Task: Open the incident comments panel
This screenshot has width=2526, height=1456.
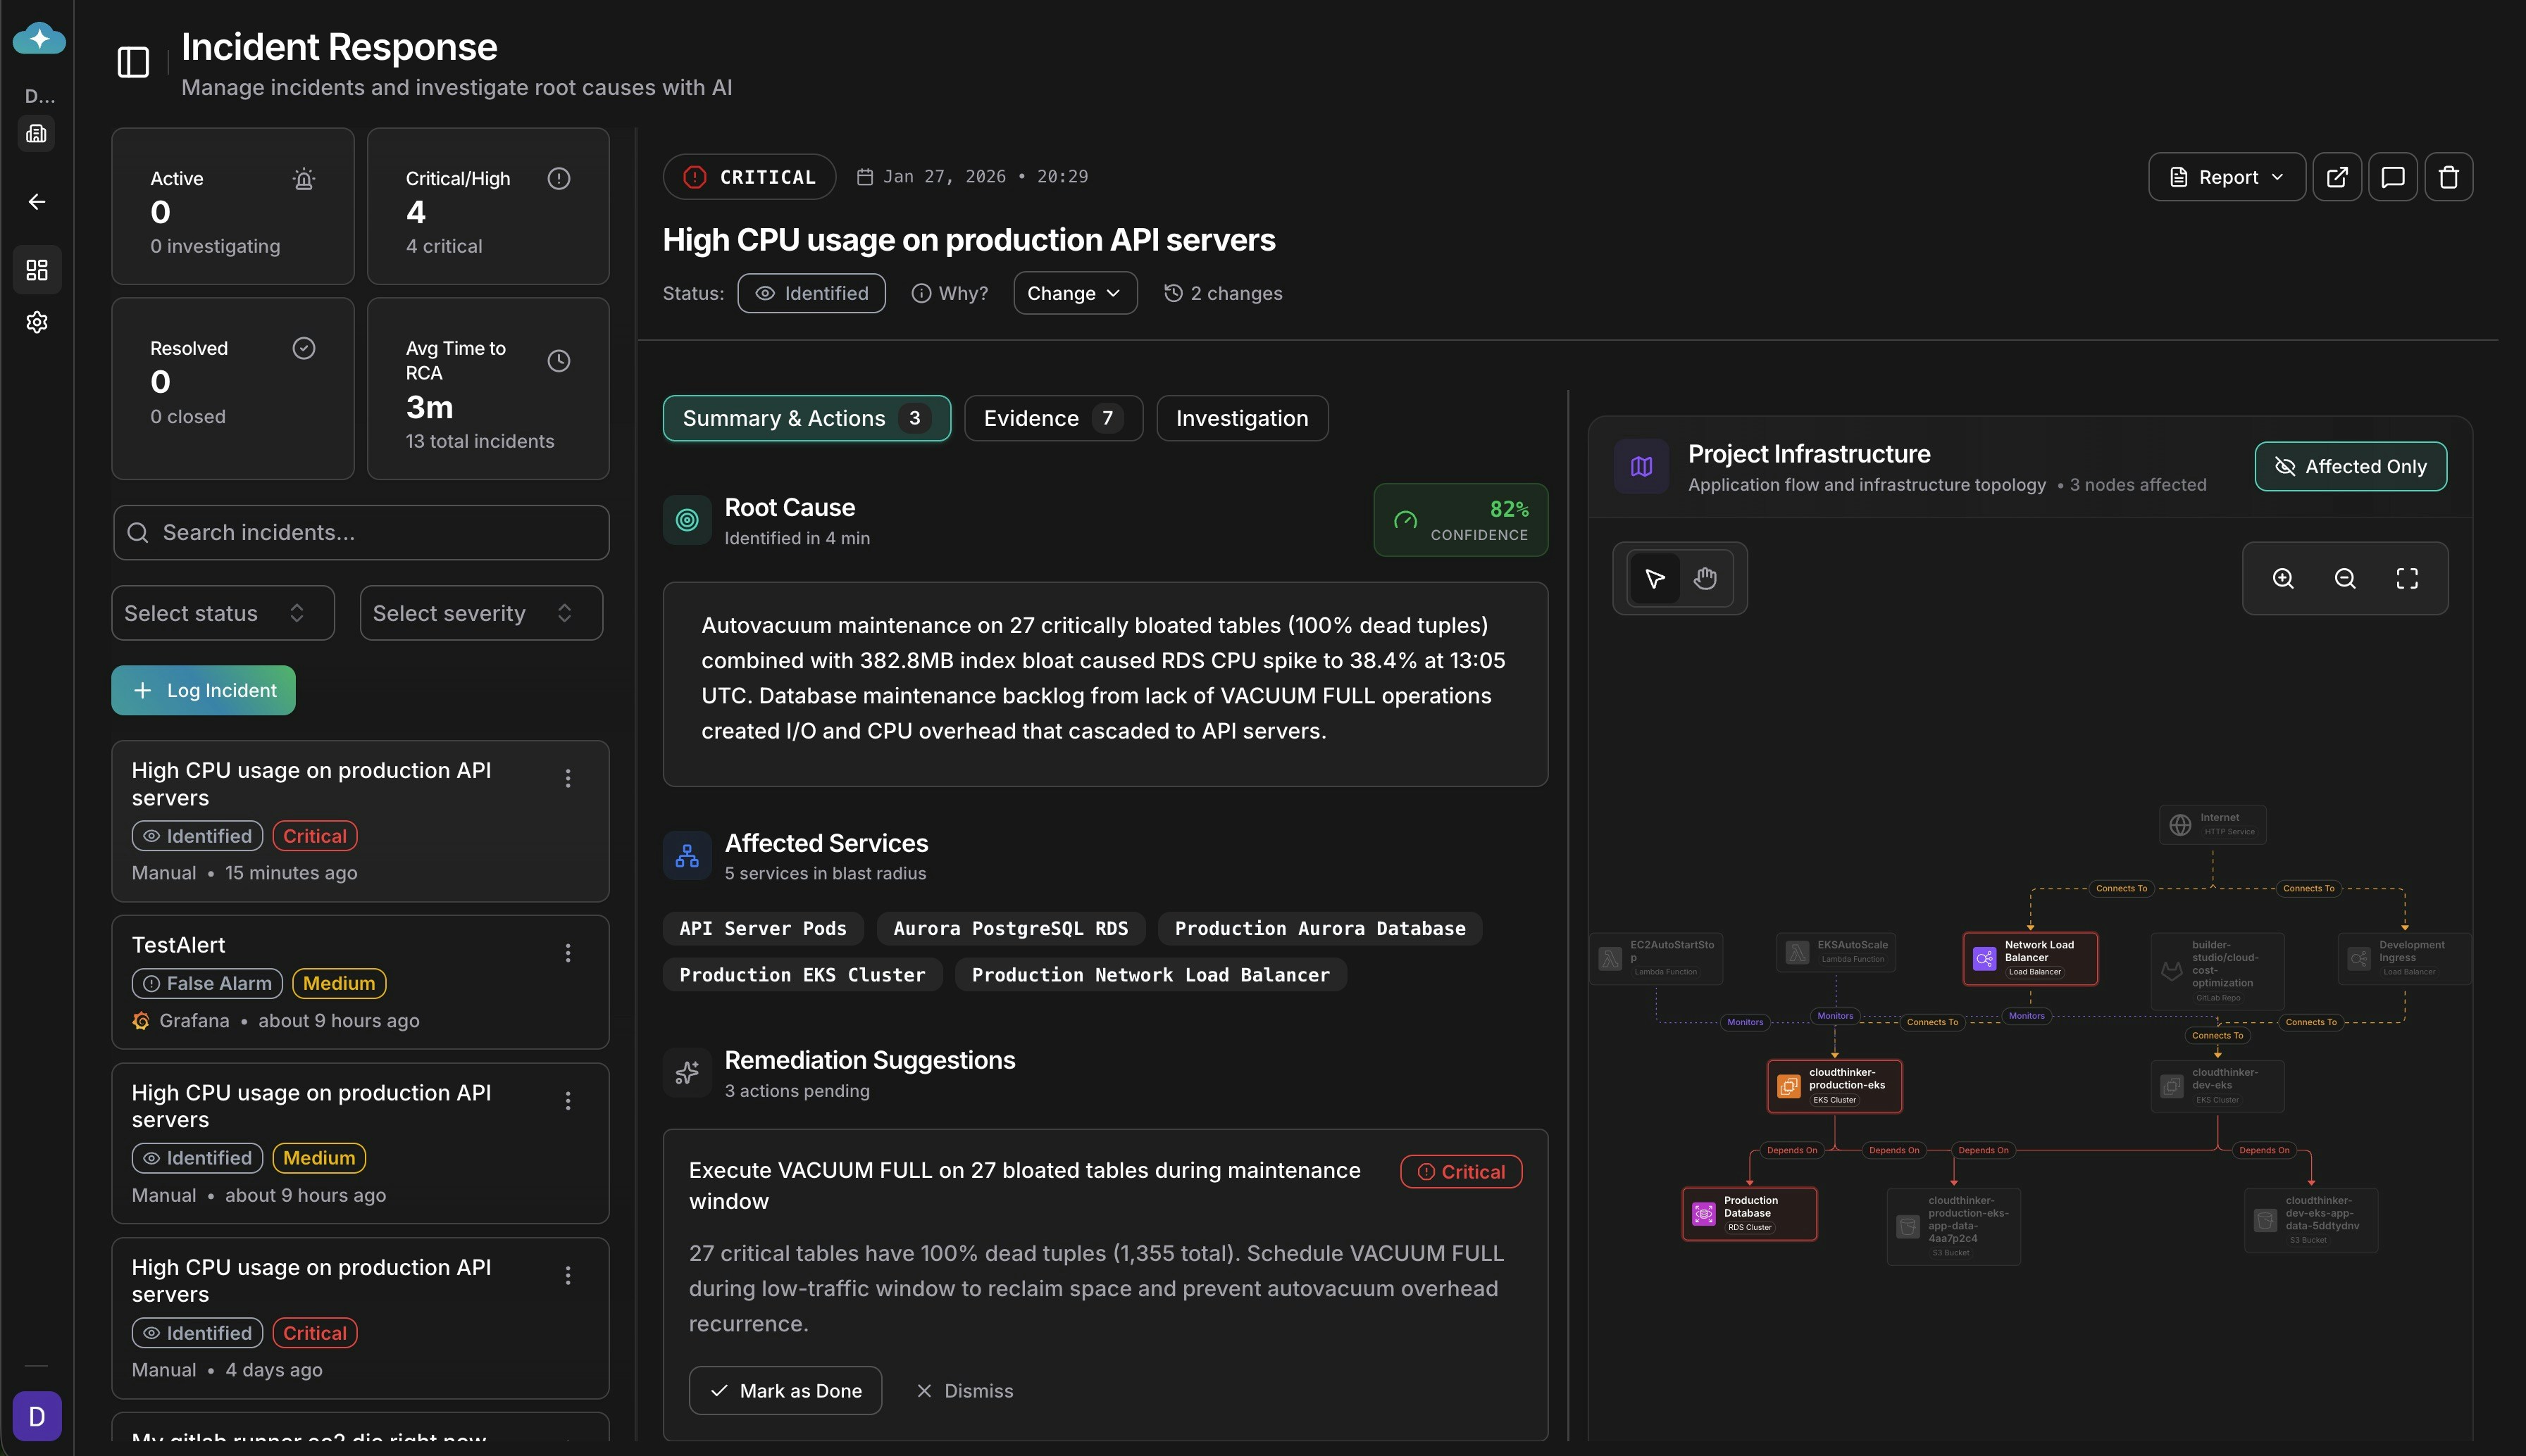Action: [2394, 176]
